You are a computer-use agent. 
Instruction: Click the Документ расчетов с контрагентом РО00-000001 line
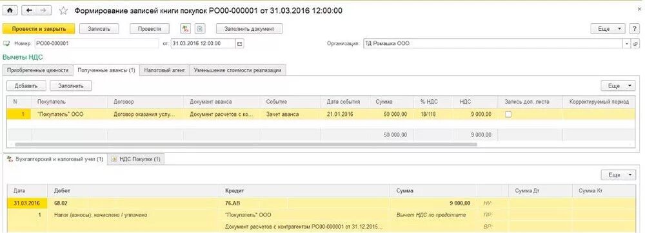pyautogui.click(x=304, y=227)
